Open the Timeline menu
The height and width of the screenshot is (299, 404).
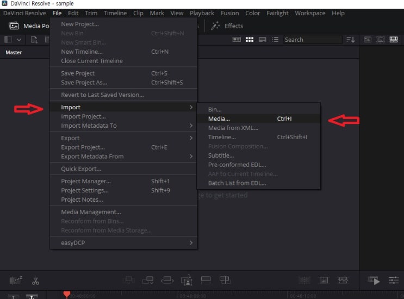pyautogui.click(x=115, y=13)
